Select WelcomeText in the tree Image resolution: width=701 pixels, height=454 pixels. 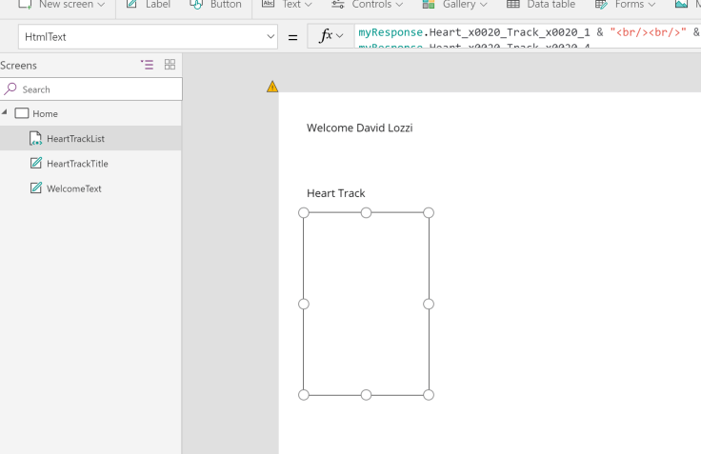pos(90,188)
